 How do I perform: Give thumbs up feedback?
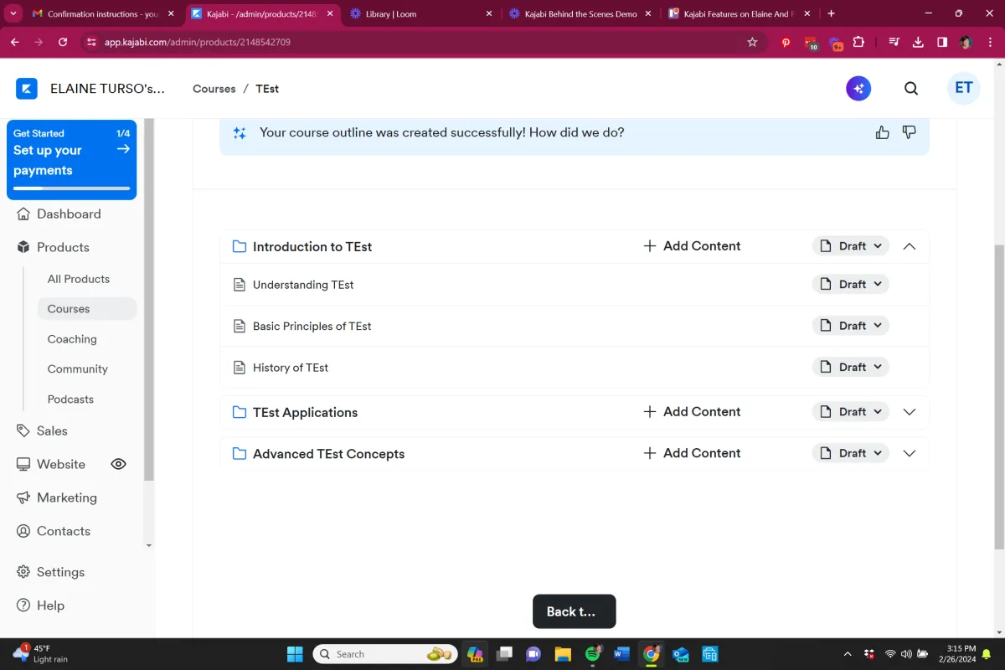(882, 132)
